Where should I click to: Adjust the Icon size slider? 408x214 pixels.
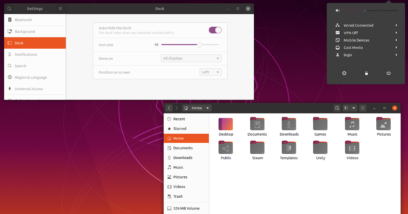[x=190, y=45]
